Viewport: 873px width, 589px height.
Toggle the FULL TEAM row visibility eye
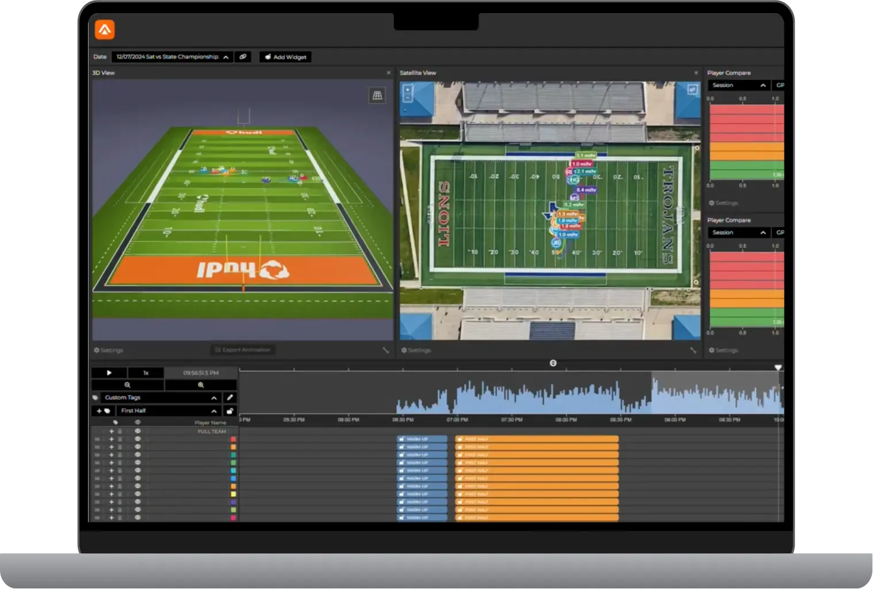(x=137, y=431)
